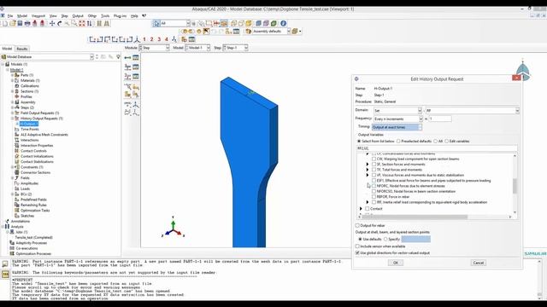The image size is (547, 307).
Task: Select the H-Output-1 tree item
Action: click(29, 124)
